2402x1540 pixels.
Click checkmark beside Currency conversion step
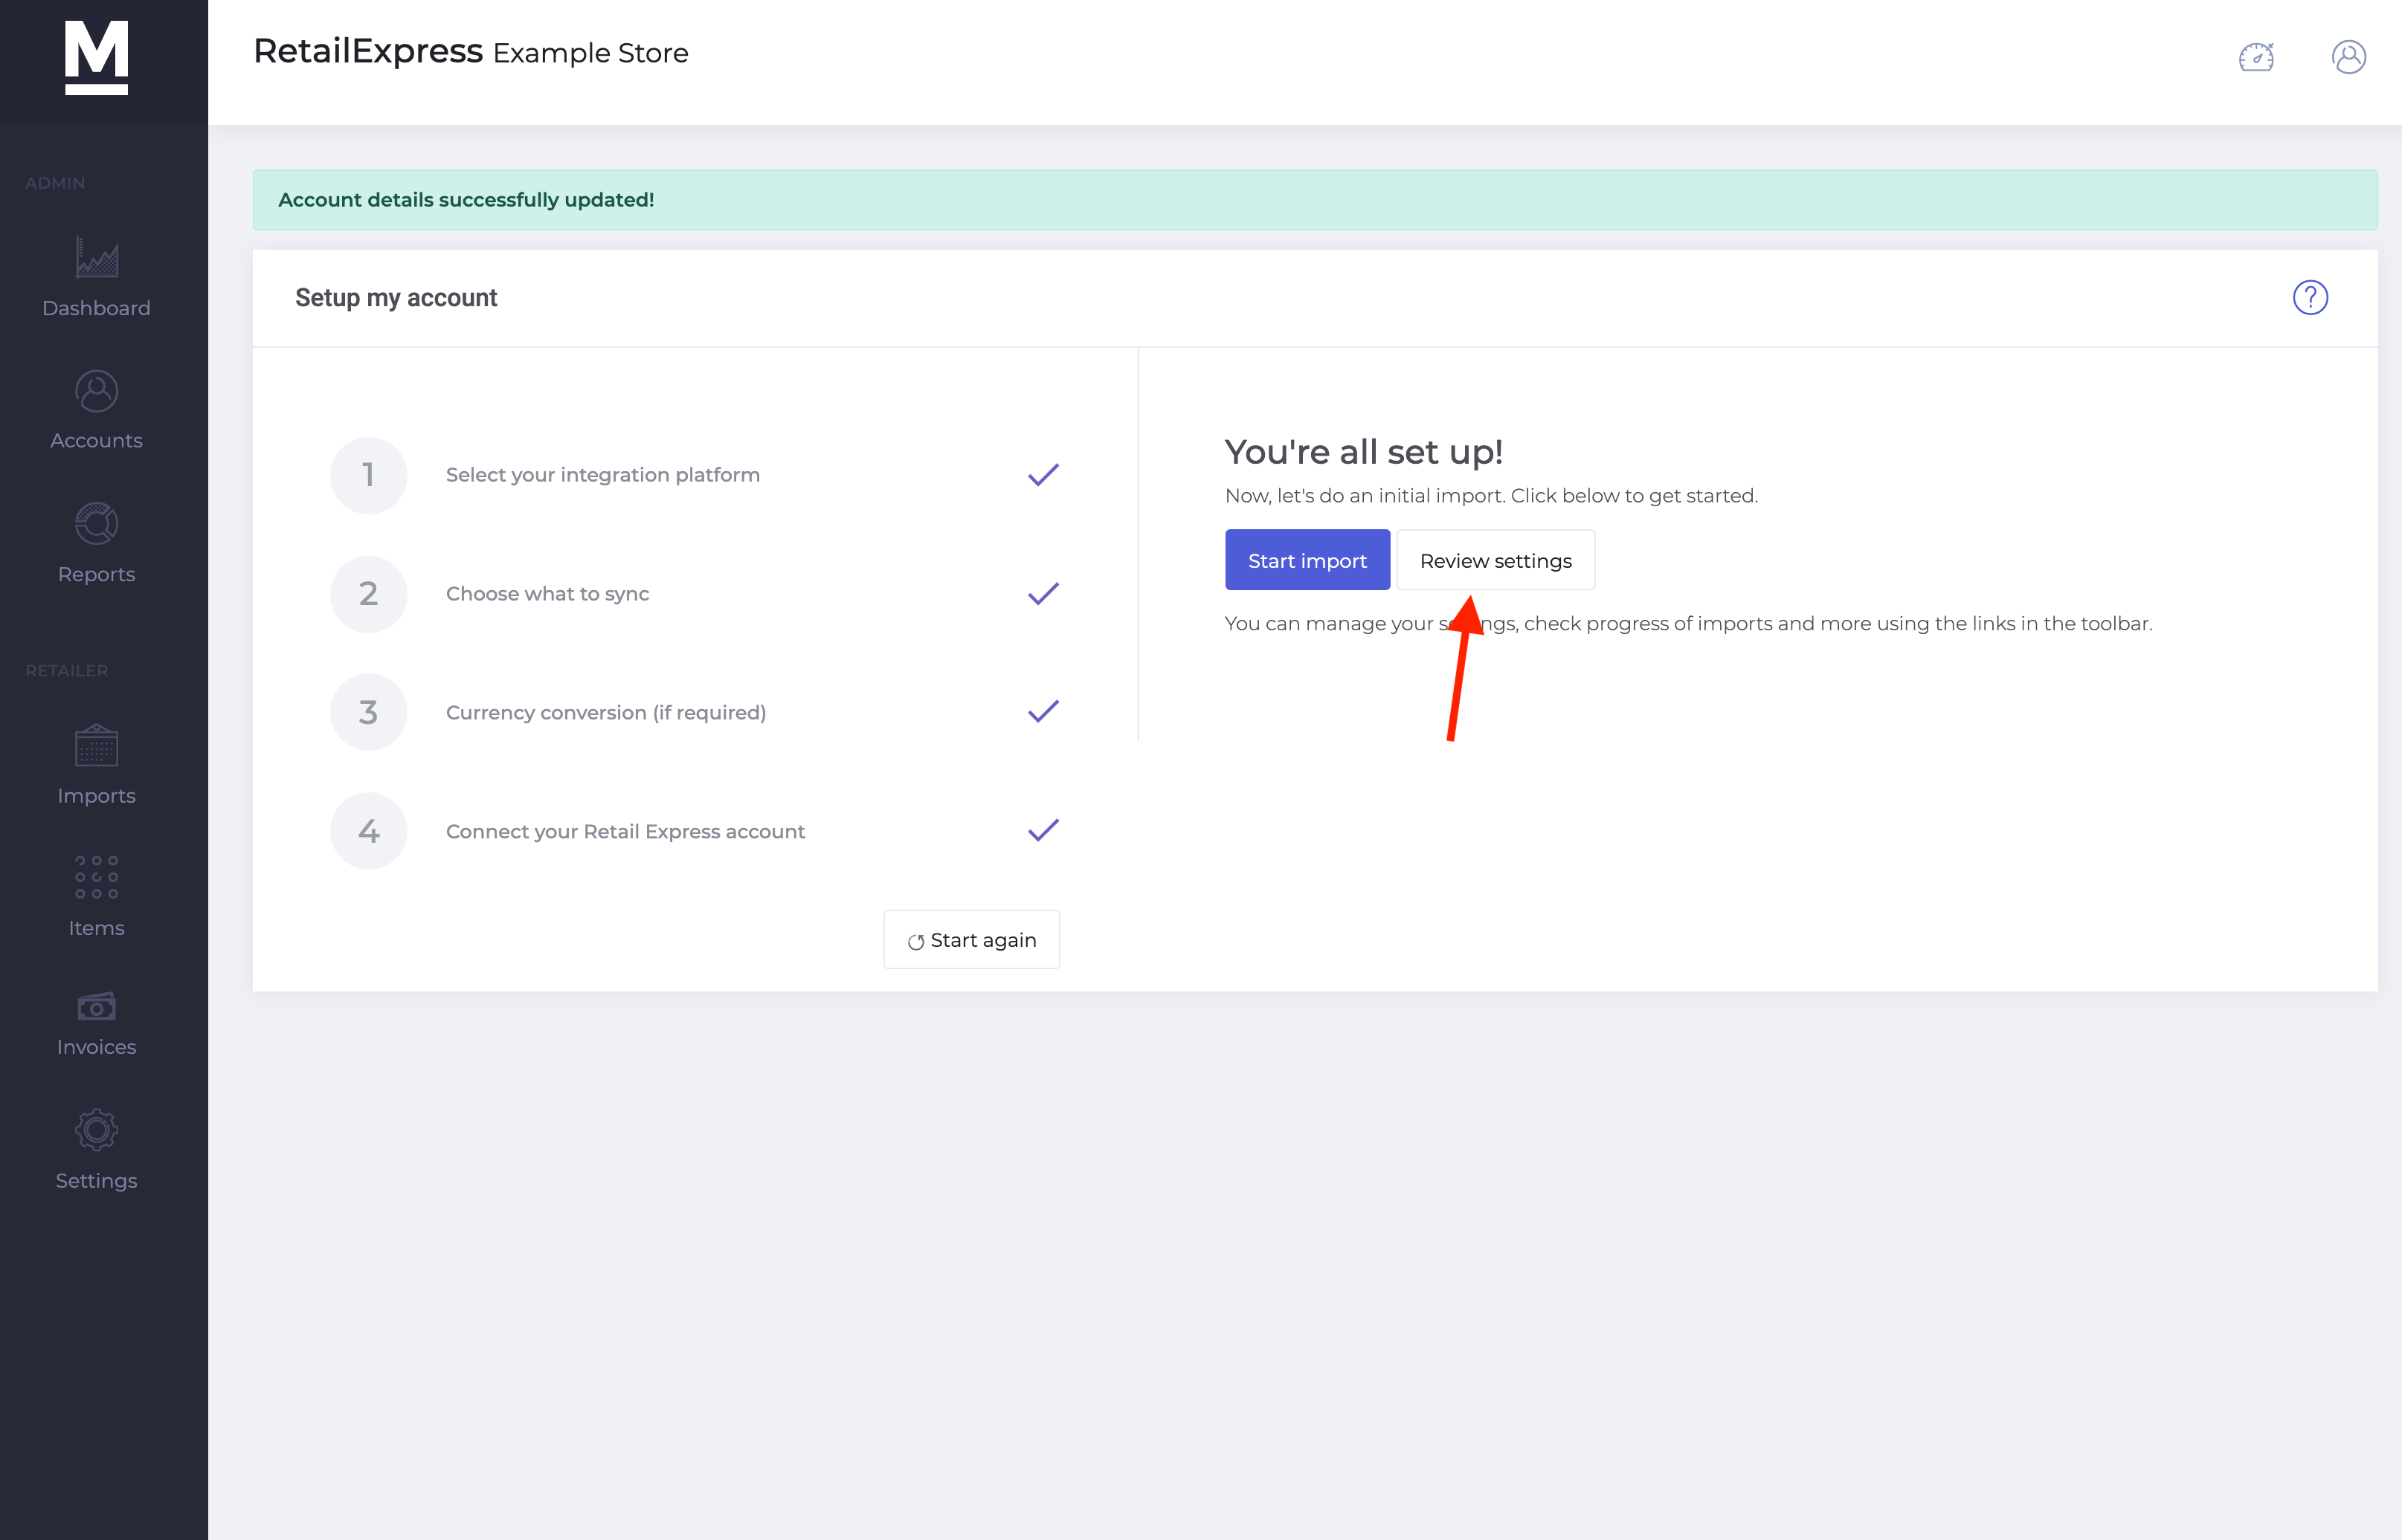[x=1043, y=711]
